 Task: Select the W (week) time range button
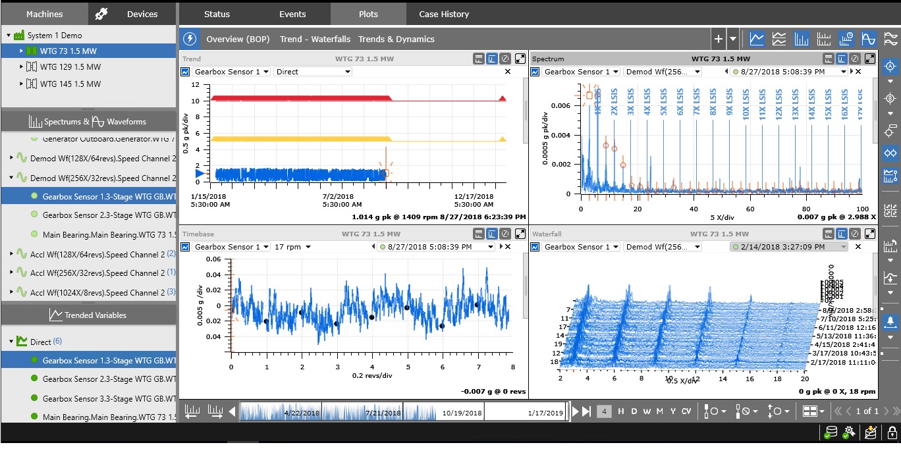[647, 411]
